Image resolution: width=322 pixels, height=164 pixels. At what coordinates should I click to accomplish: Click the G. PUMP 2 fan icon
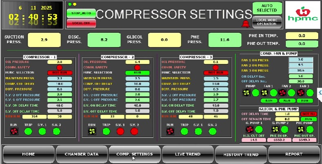tap(275, 129)
